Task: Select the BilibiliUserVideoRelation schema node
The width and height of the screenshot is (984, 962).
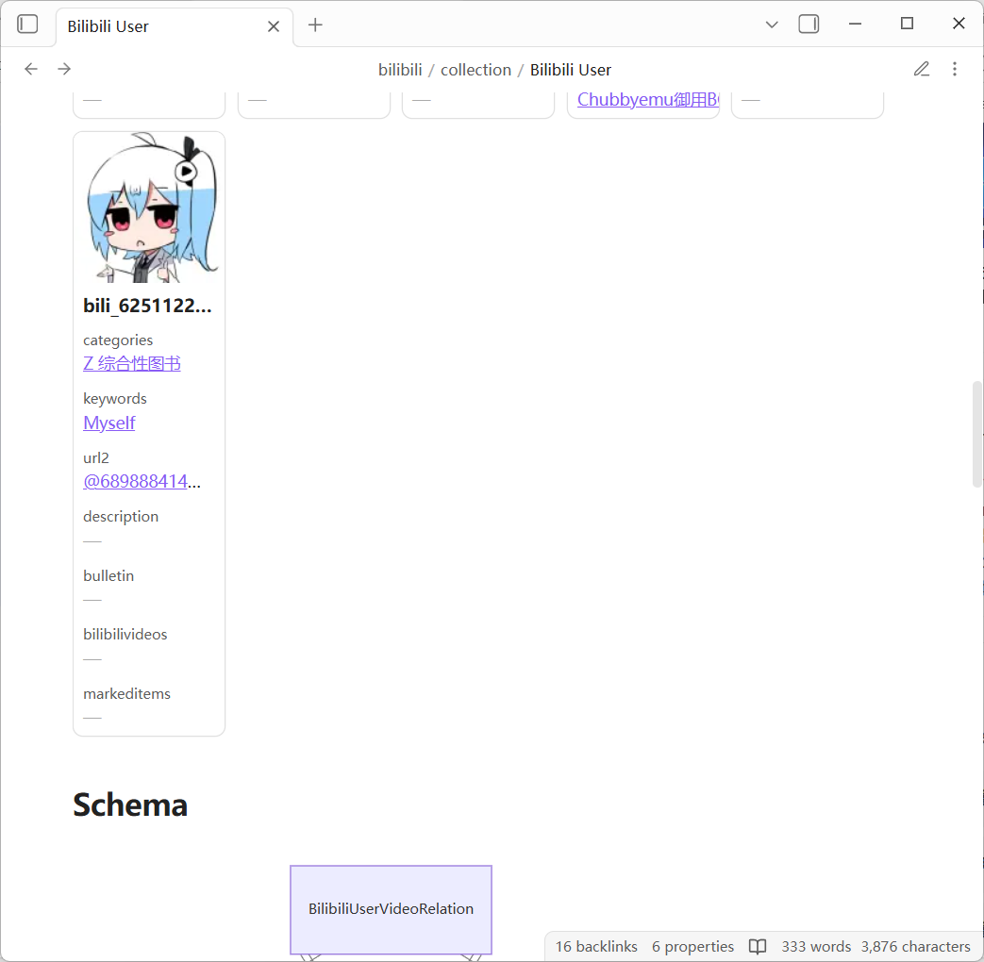Action: pyautogui.click(x=391, y=909)
